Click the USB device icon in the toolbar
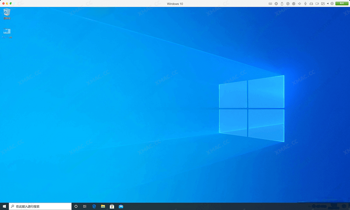 (x=282, y=3)
